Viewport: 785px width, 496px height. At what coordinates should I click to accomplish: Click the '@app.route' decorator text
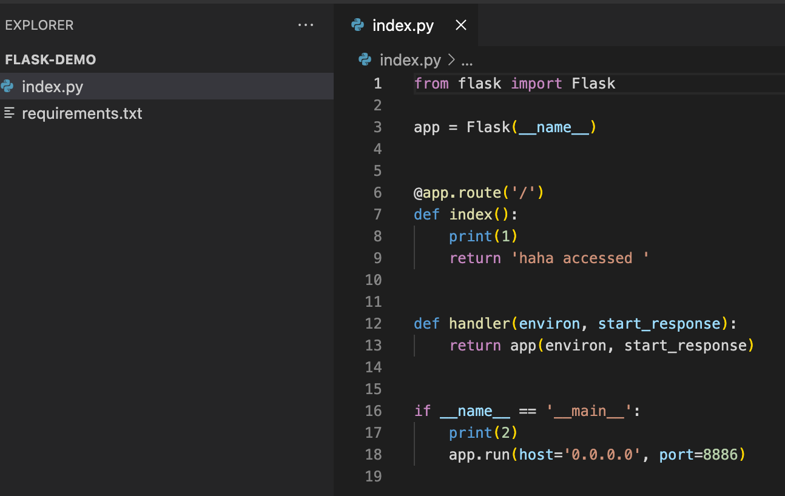457,192
